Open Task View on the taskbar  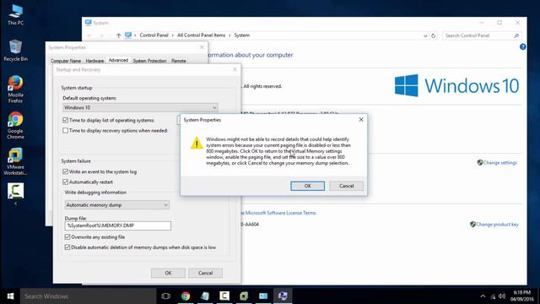165,296
